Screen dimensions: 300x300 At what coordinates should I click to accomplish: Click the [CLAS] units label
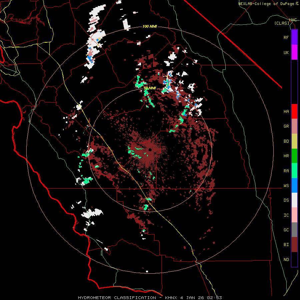pos(282,23)
